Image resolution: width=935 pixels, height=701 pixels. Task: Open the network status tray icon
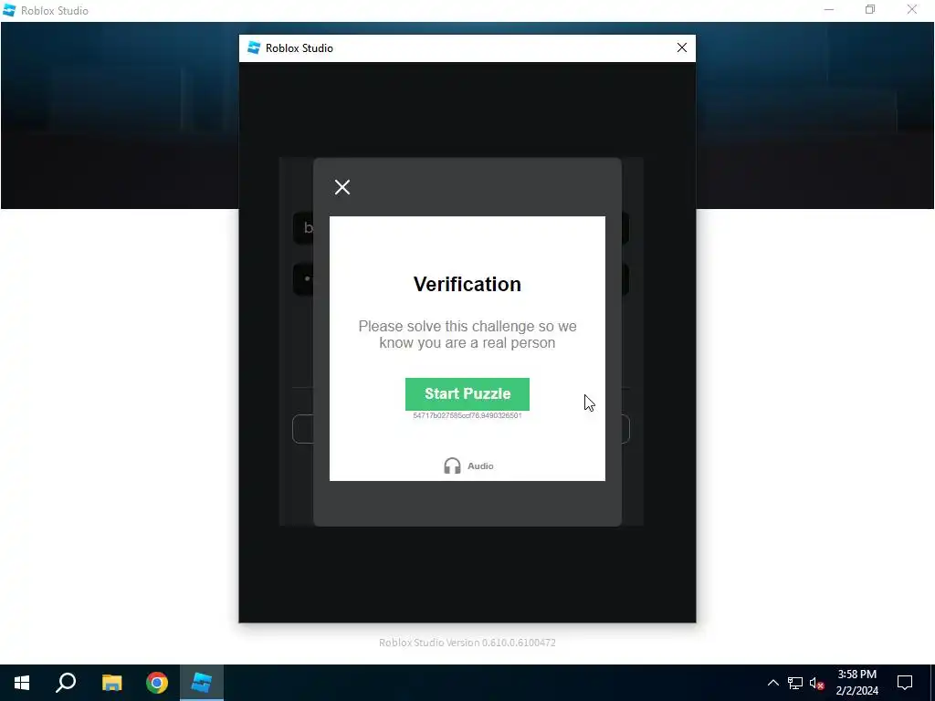point(795,683)
